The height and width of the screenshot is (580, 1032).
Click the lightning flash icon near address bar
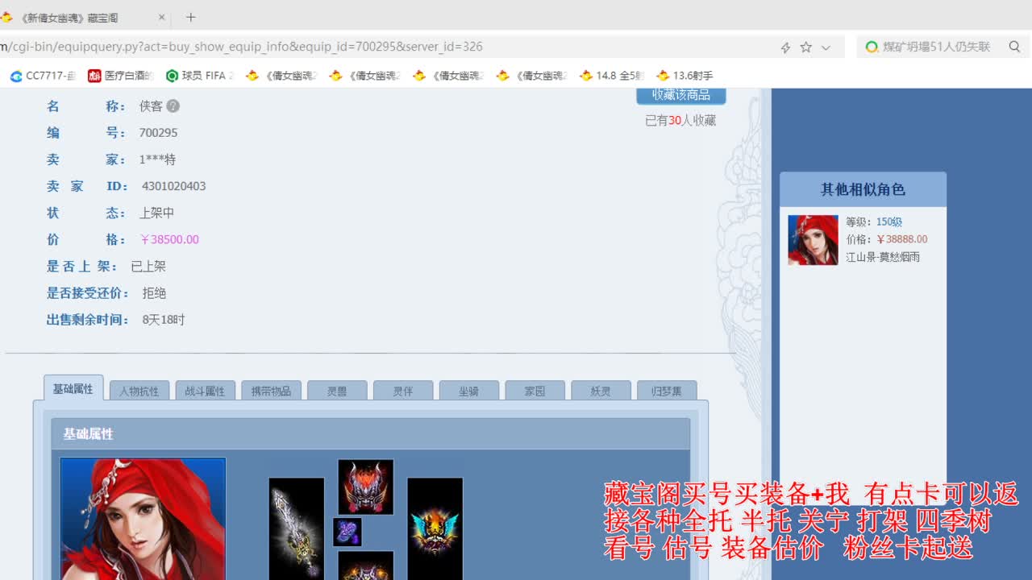click(x=785, y=48)
